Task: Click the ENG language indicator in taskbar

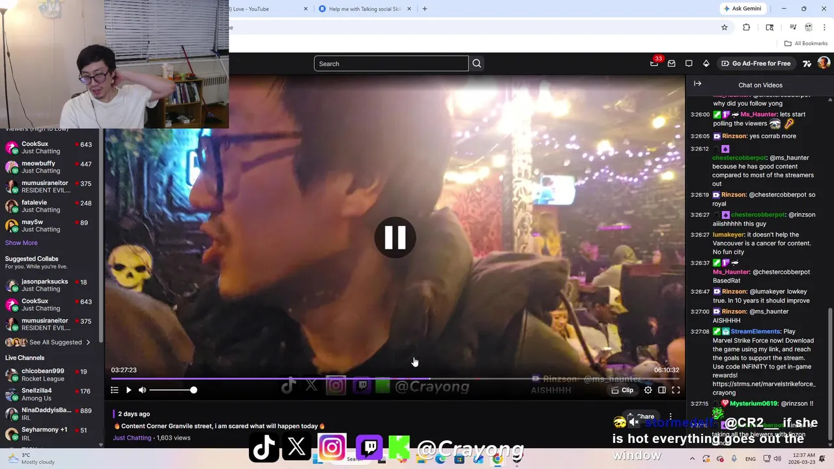Action: coord(750,459)
